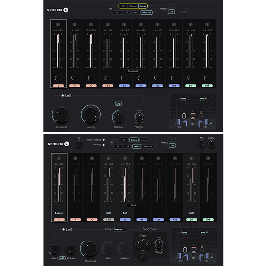The image size is (266, 266).
Task: Select the C speaker in Spherix L room view
Action: 193,114
